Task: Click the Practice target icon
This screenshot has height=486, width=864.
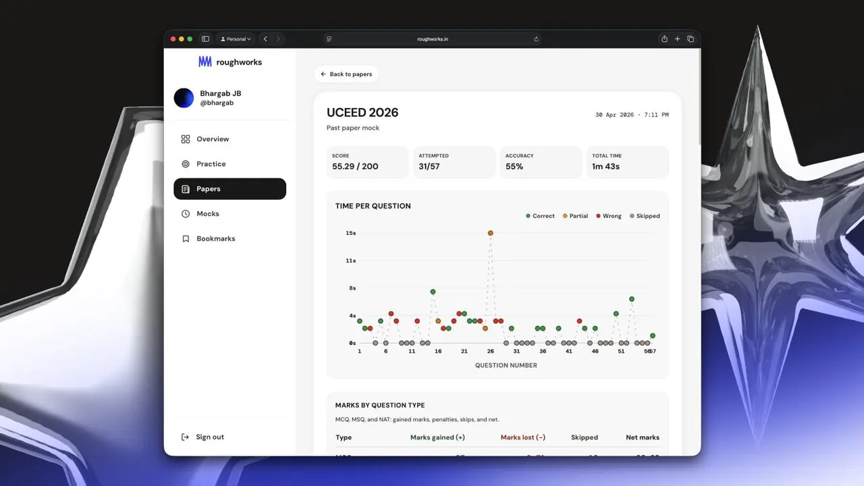Action: [186, 164]
